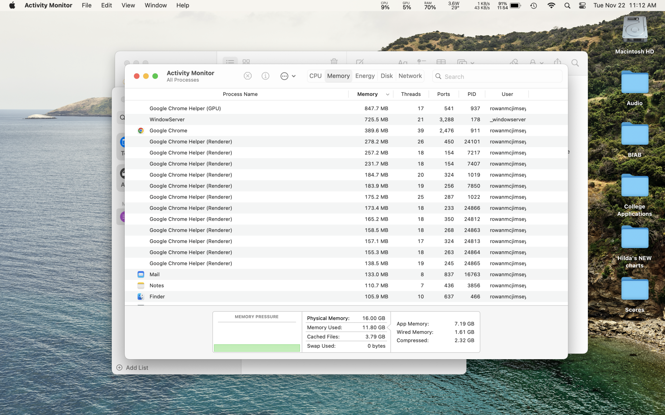Viewport: 665px width, 415px height.
Task: Select the Finder process icon
Action: 141,296
